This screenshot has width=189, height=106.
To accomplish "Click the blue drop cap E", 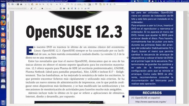I will [30, 50].
